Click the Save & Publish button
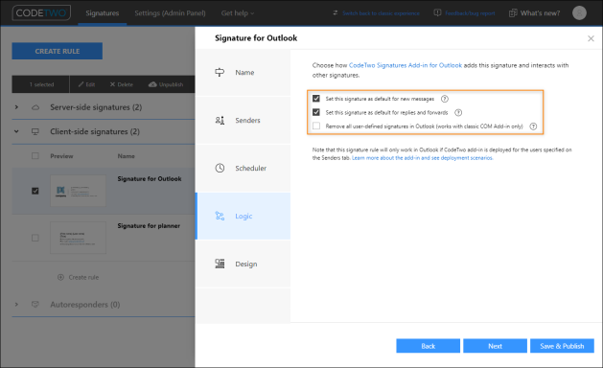603x368 pixels. click(562, 346)
